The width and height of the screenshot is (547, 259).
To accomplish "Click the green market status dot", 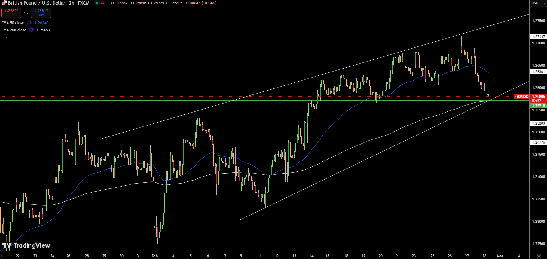I will pos(97,3).
